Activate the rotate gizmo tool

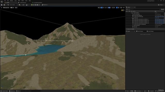(102, 8)
